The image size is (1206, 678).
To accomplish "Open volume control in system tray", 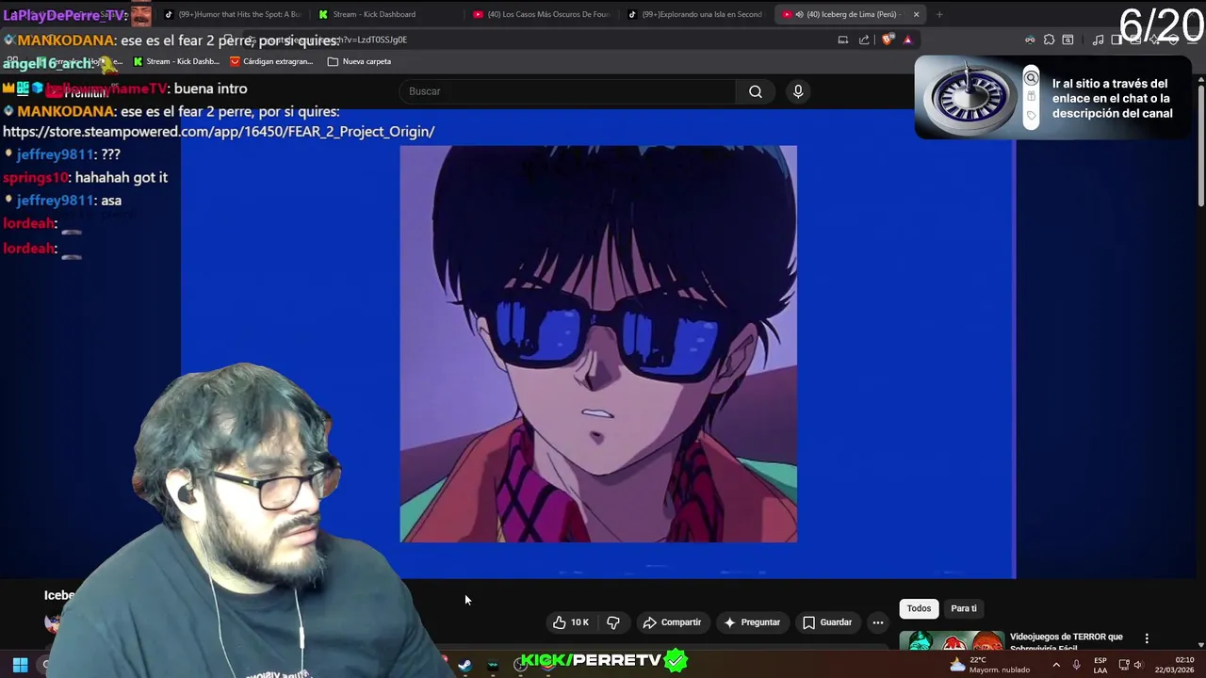I will click(1138, 665).
